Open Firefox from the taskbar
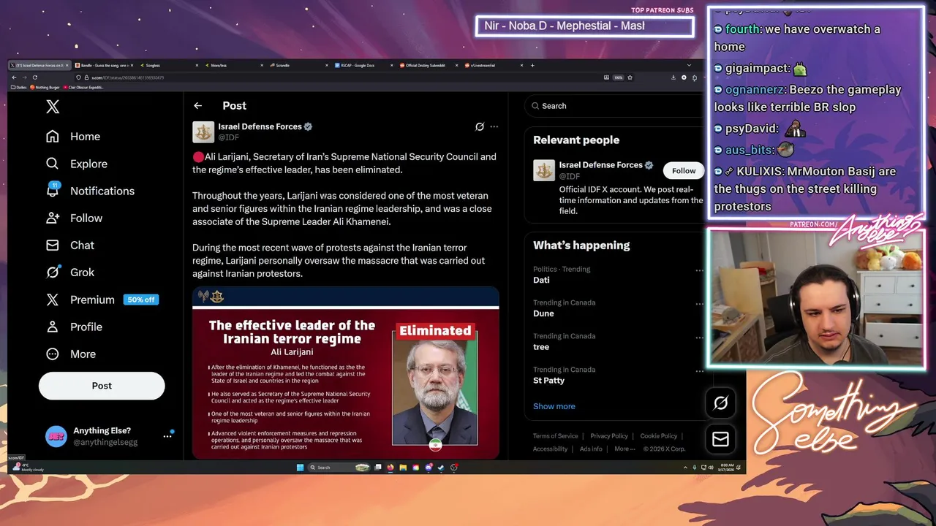Screen dimensions: 936x526 (390, 468)
